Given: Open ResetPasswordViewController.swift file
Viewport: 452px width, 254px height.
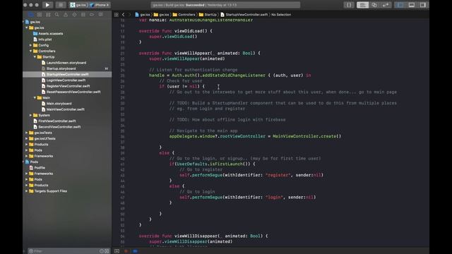Looking at the screenshot, I should [71, 92].
